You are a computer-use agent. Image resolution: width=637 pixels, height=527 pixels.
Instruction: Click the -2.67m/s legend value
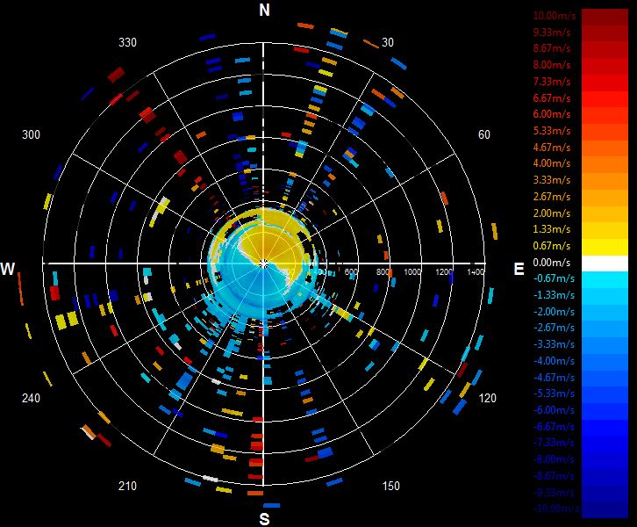(x=554, y=328)
